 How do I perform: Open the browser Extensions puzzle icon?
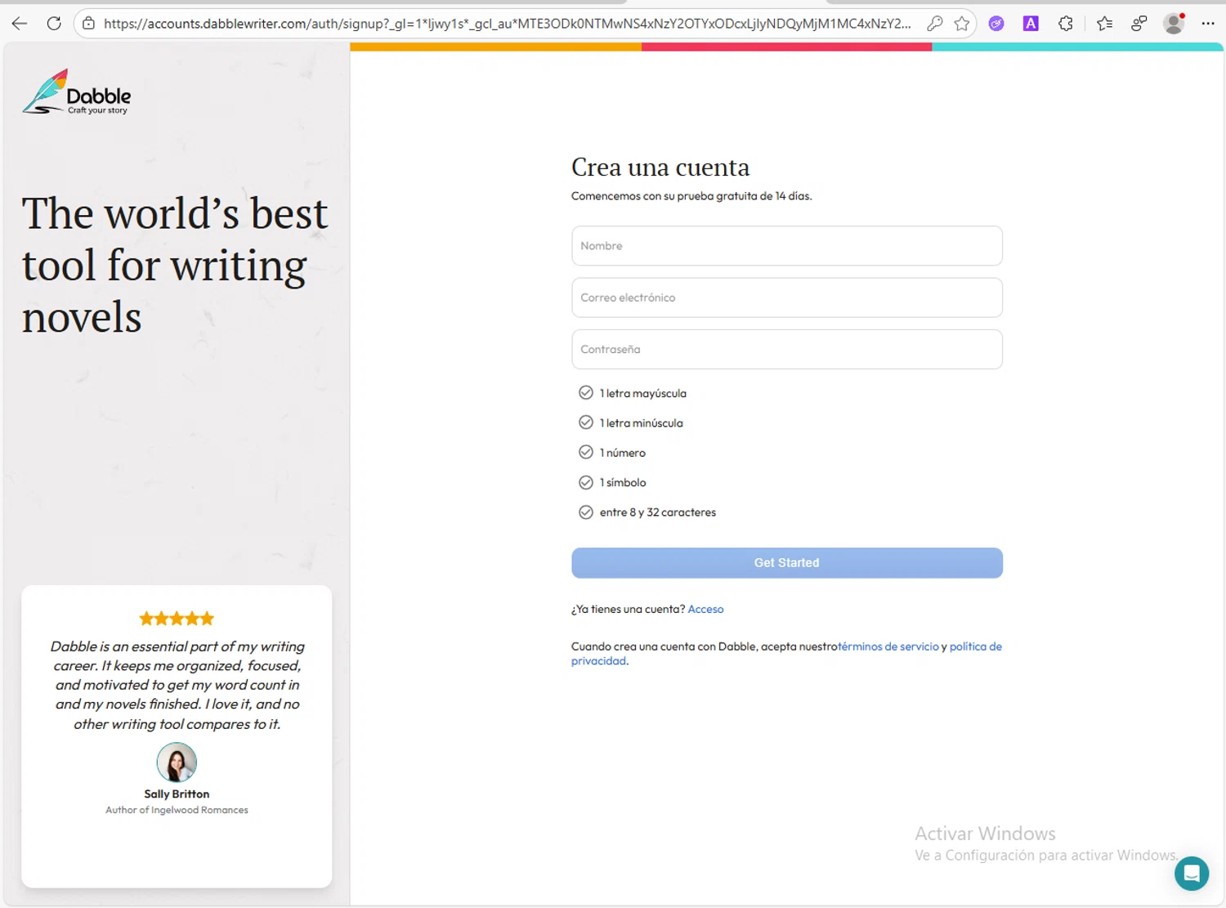click(1066, 24)
